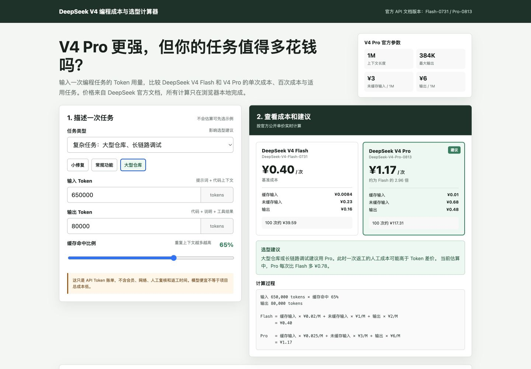Click the Pro 输出 value ¥0.48

(x=452, y=210)
